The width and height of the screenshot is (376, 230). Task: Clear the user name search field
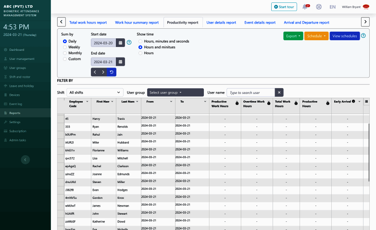point(279,92)
